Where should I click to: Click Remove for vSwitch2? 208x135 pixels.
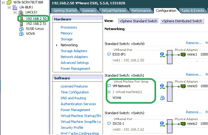point(194,112)
